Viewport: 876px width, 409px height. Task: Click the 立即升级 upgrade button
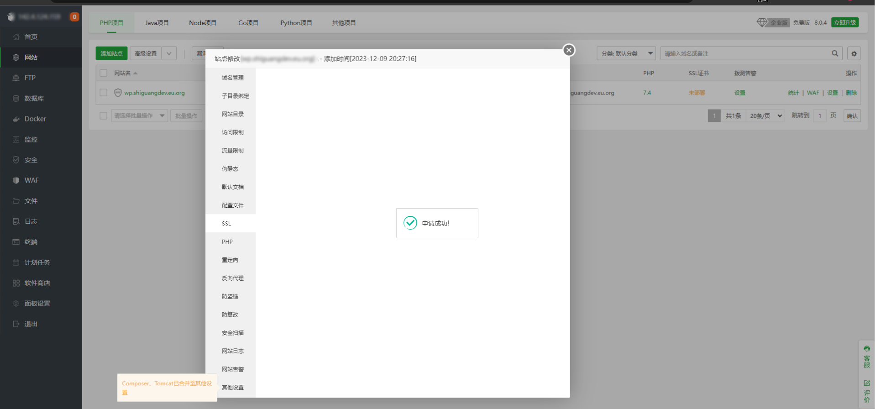(845, 22)
